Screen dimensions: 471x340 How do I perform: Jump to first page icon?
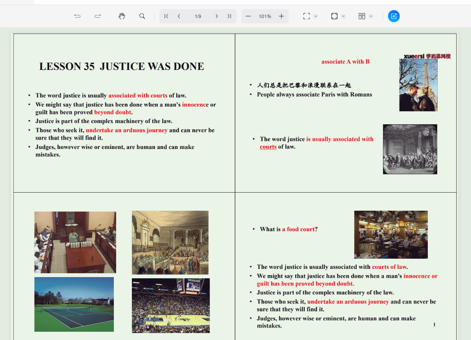[x=166, y=16]
